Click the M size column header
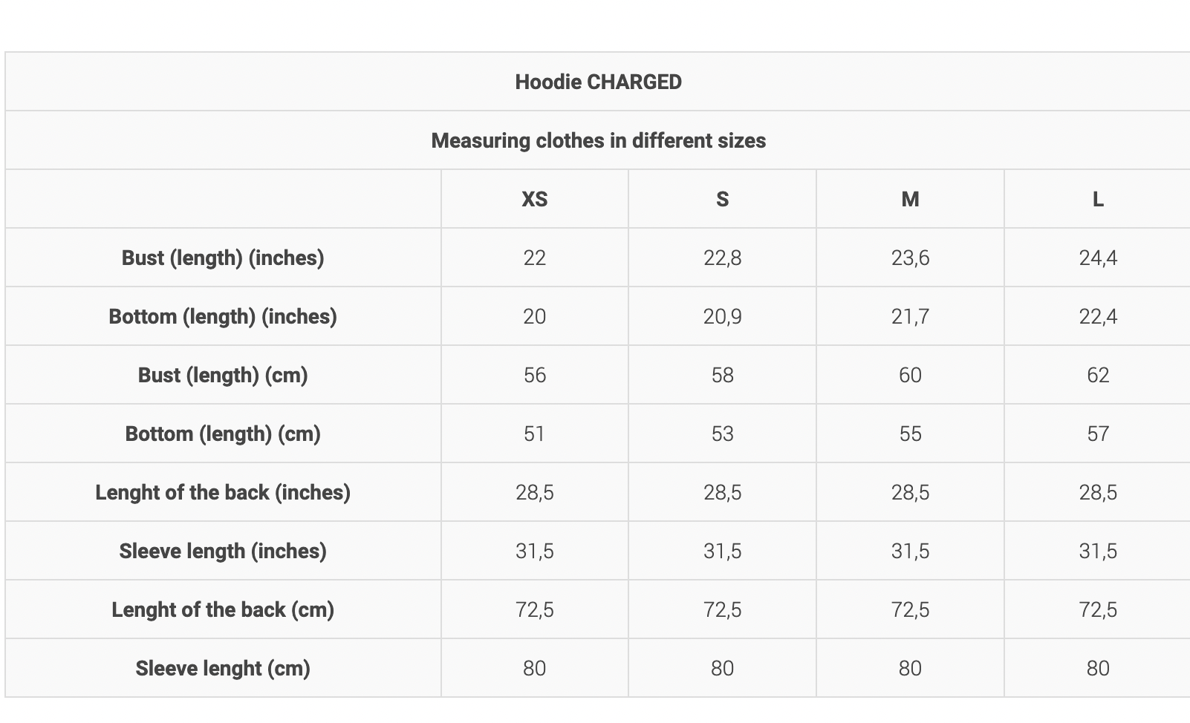1190x723 pixels. point(910,199)
